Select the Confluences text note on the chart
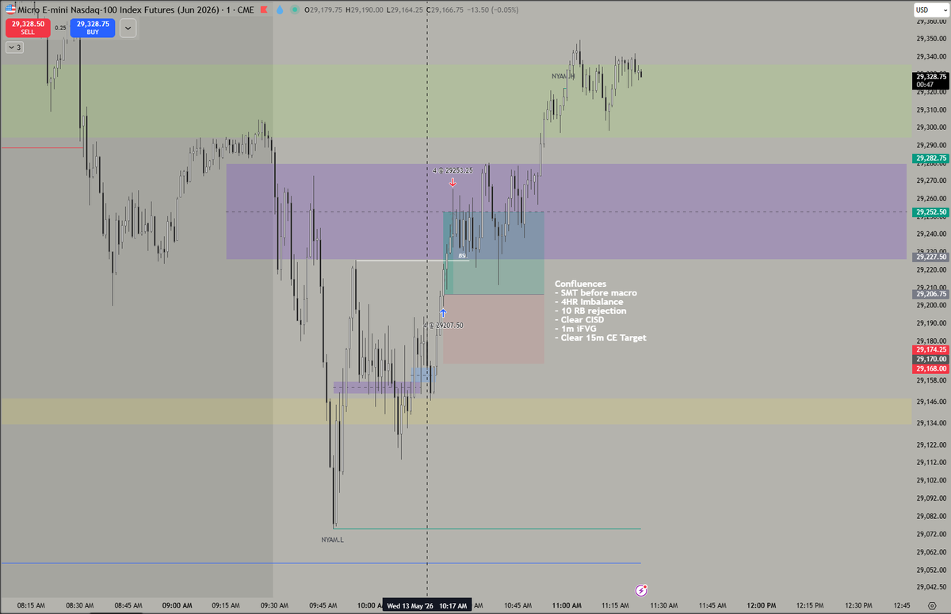951x614 pixels. pyautogui.click(x=601, y=311)
